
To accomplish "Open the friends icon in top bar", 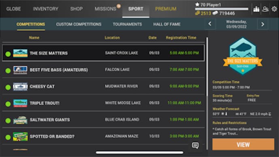I will 265,9.
